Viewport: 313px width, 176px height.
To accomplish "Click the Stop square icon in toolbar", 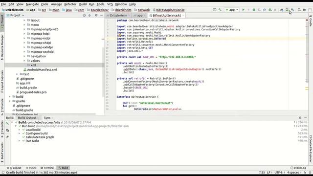I will tap(275, 10).
